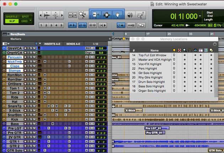Recall memory location Voc+FX Highlight
224x153 pixels.
[x=150, y=64]
